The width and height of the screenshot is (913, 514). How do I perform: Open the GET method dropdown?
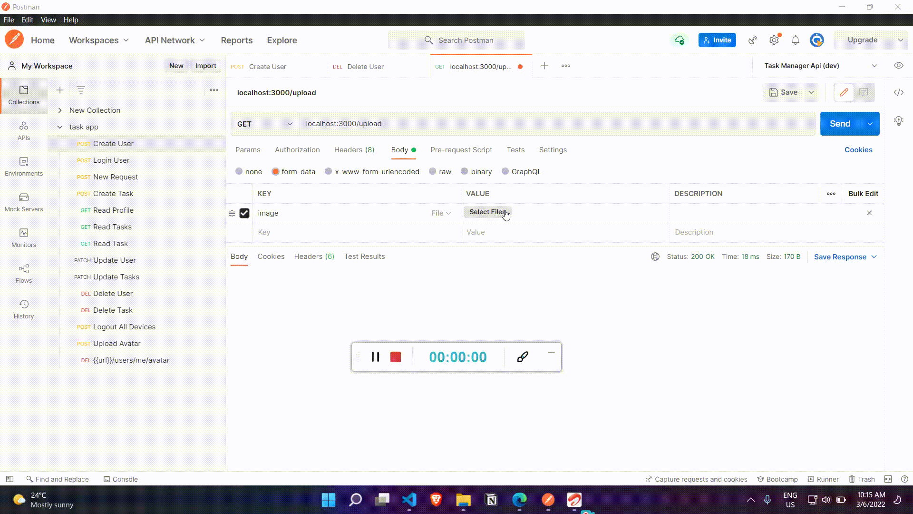[264, 124]
